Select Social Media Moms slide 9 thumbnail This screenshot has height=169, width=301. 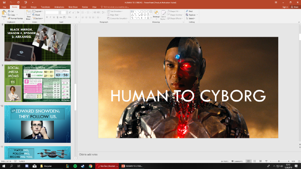point(38,83)
